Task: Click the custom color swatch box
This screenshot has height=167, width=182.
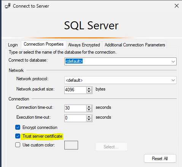Action: coord(71,145)
